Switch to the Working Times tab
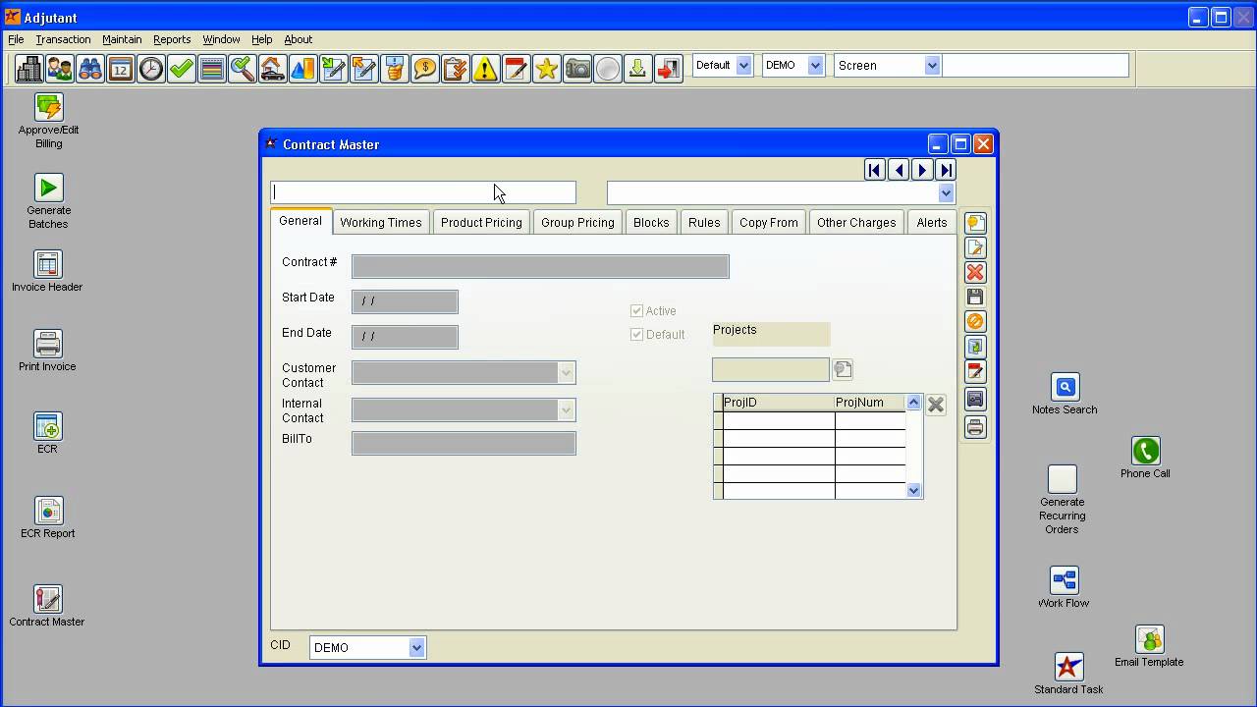 [381, 222]
